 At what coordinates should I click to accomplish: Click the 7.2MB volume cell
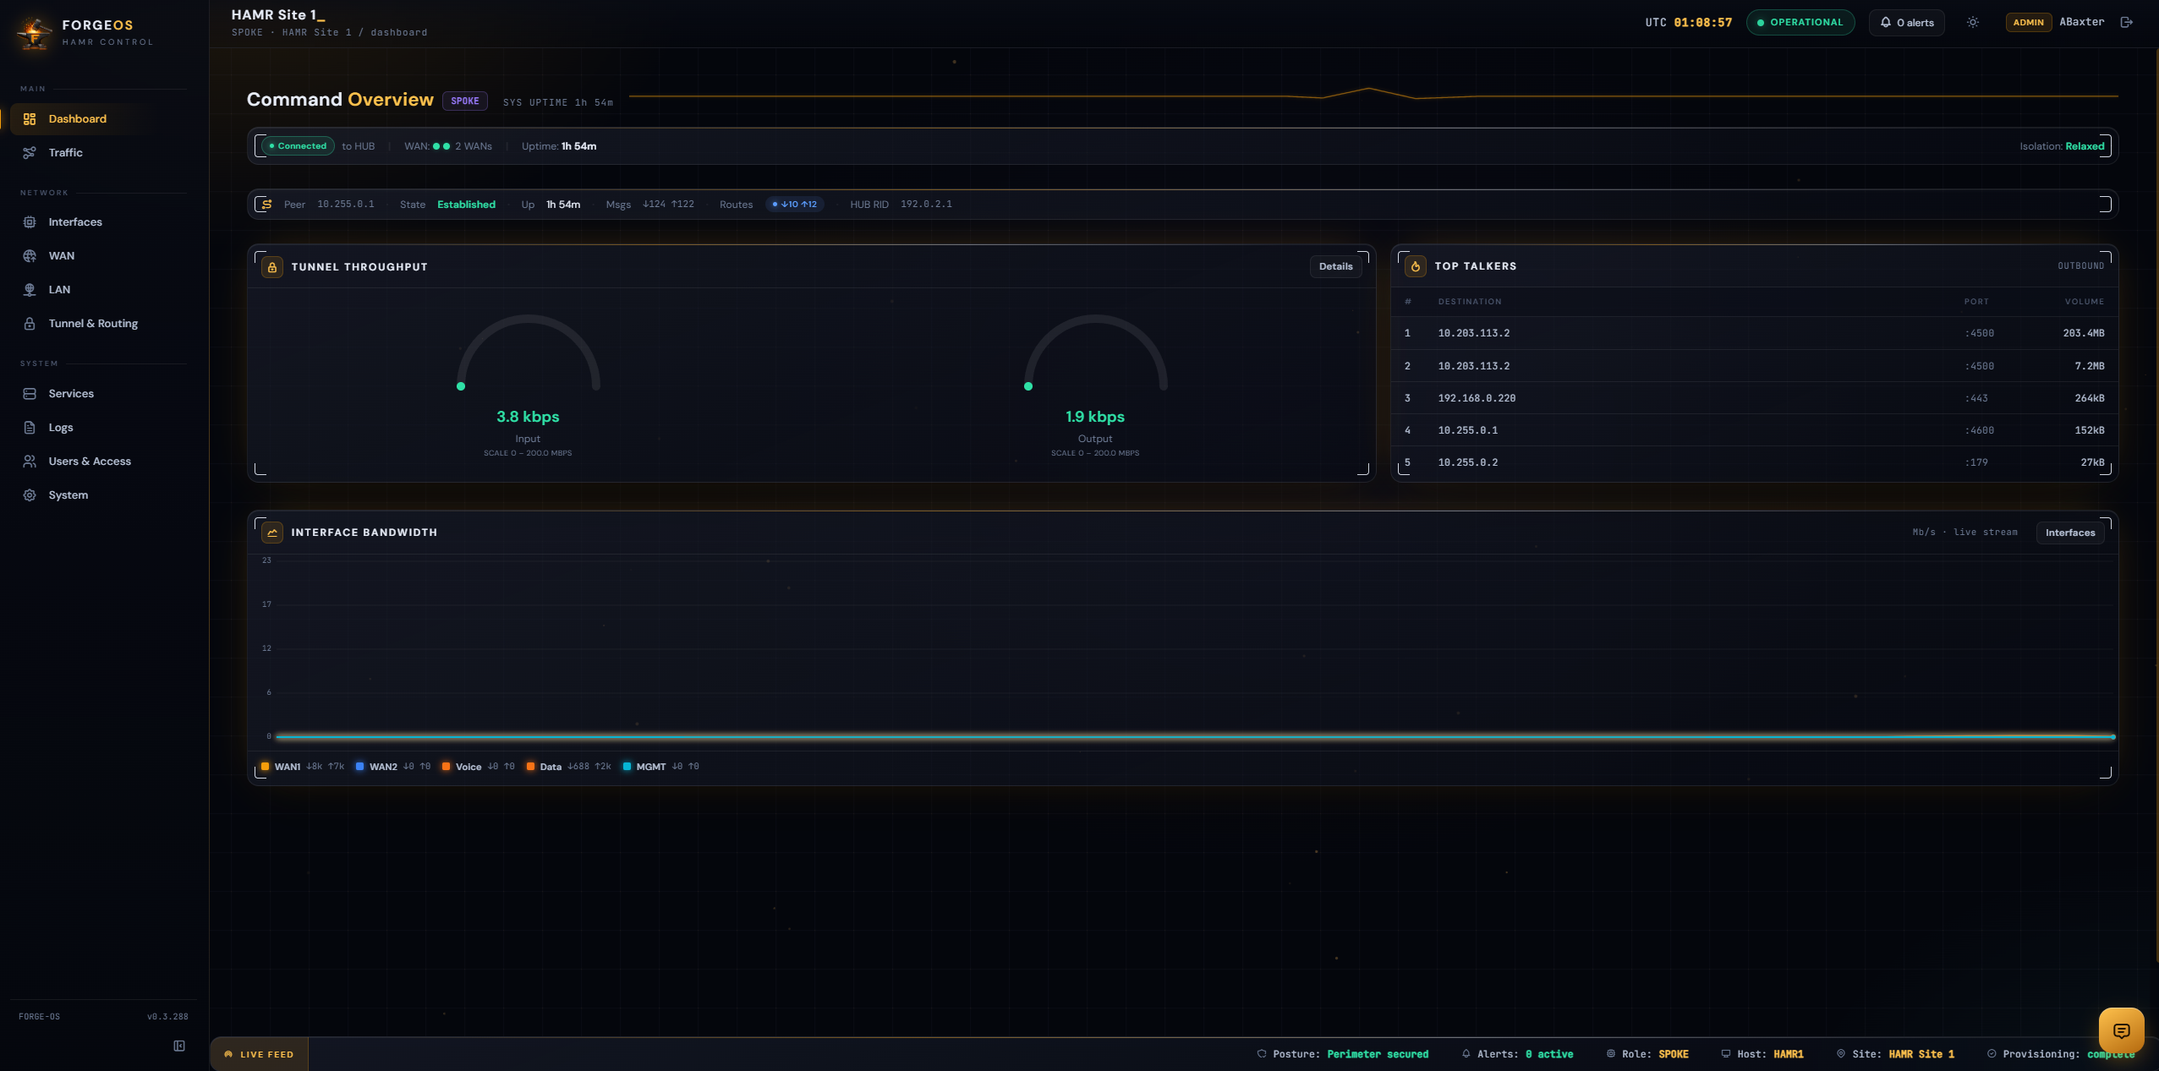click(2090, 366)
